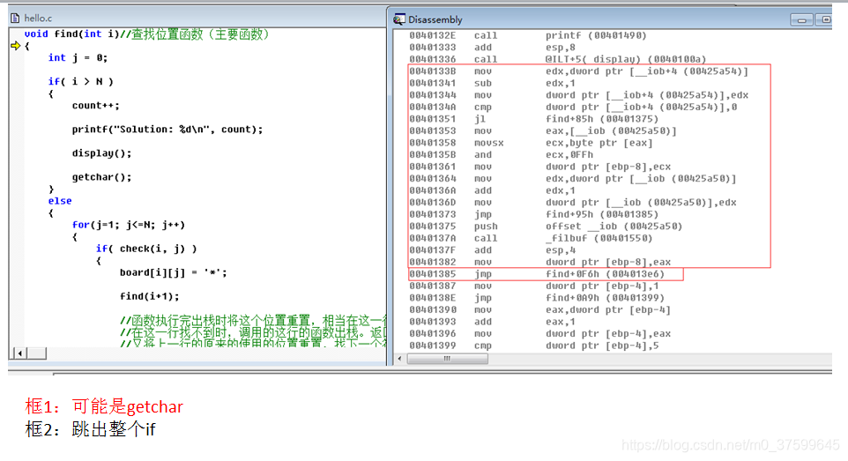The image size is (848, 461).
Task: Click address 00401393 add eax,1 row
Action: tap(492, 321)
